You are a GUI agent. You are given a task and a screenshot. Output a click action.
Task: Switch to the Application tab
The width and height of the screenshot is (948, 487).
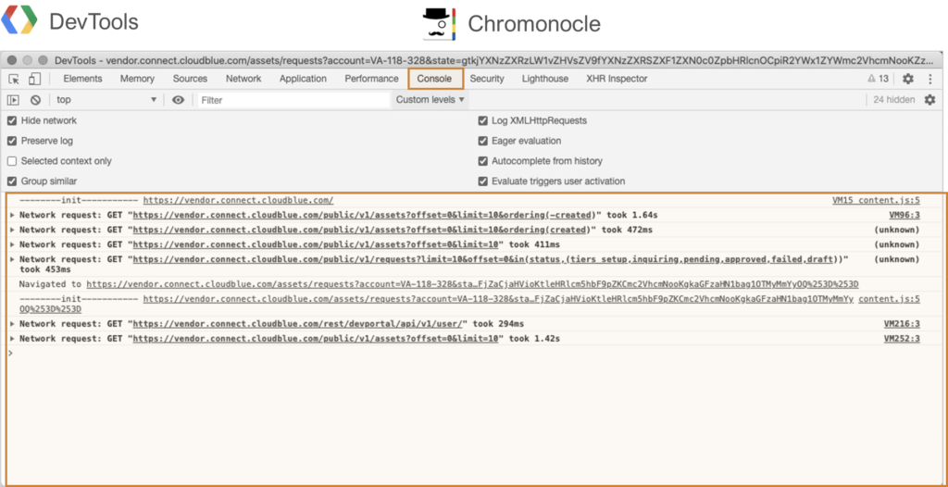[x=303, y=79]
